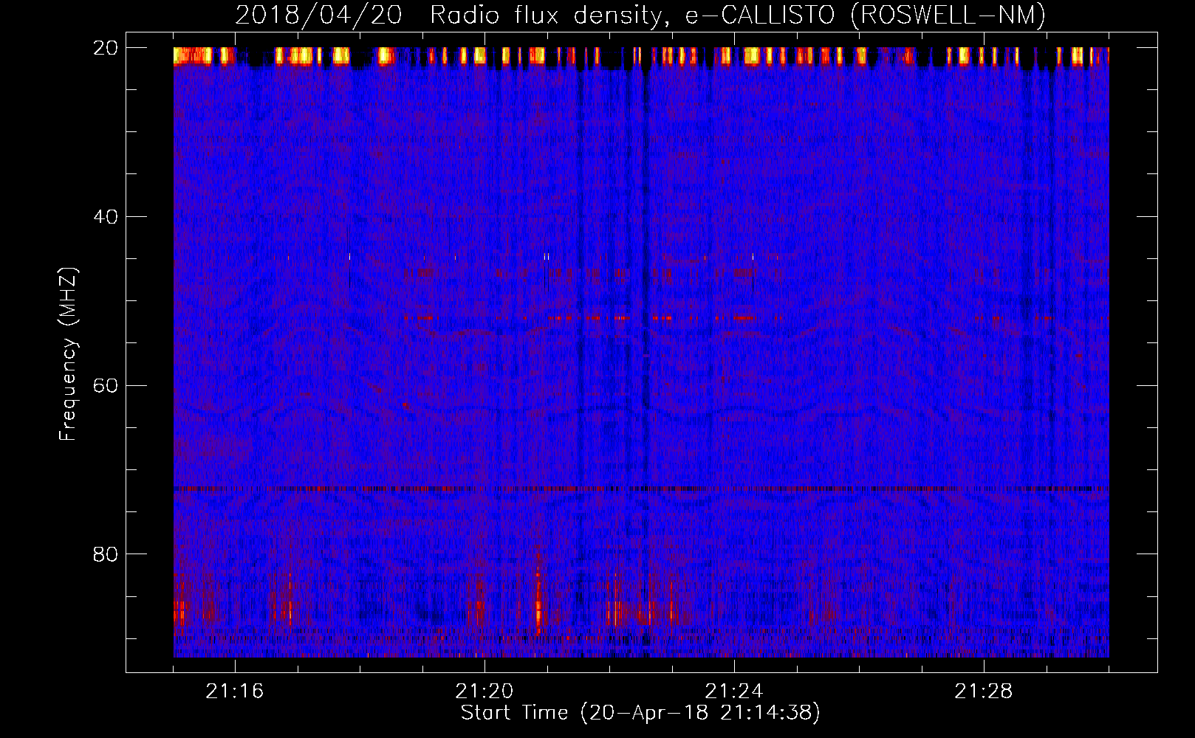The height and width of the screenshot is (738, 1195).
Task: Click the 21:28 time axis label
Action: 984,692
